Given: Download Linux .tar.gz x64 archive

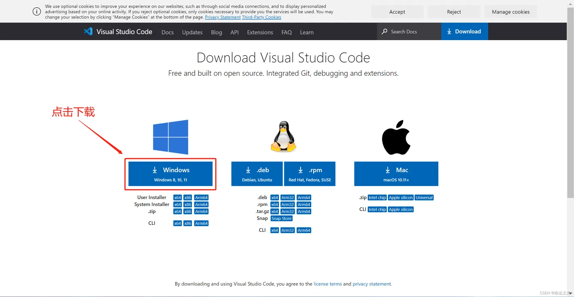Looking at the screenshot, I should [275, 211].
